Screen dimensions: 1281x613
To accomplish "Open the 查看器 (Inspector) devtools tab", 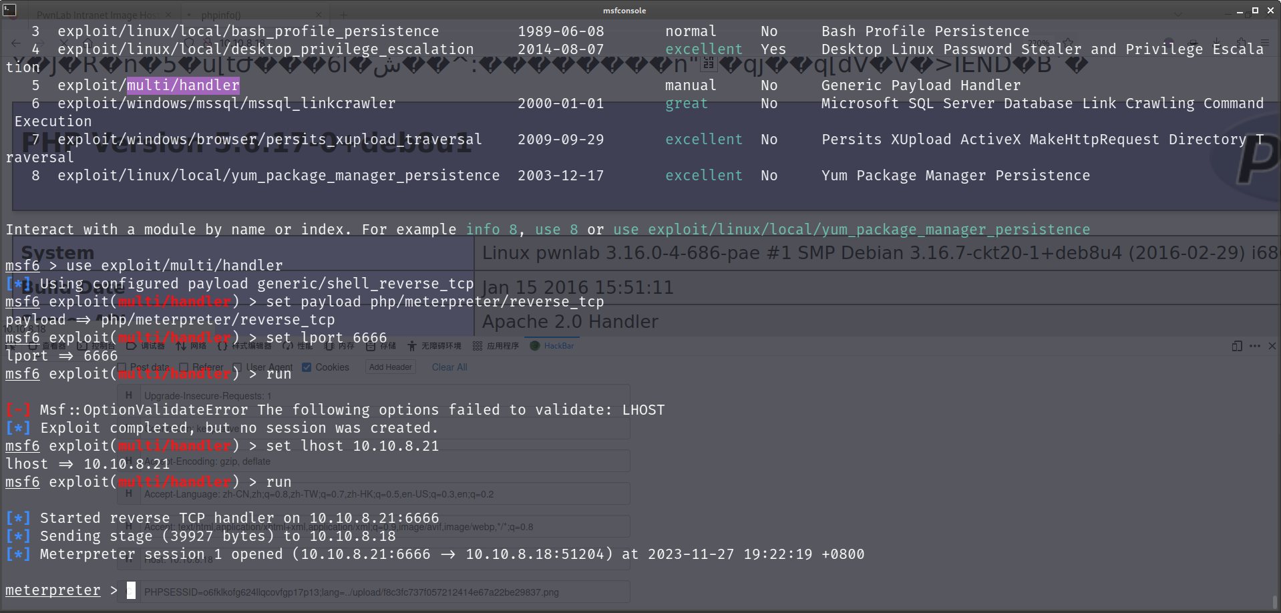I will pos(47,346).
